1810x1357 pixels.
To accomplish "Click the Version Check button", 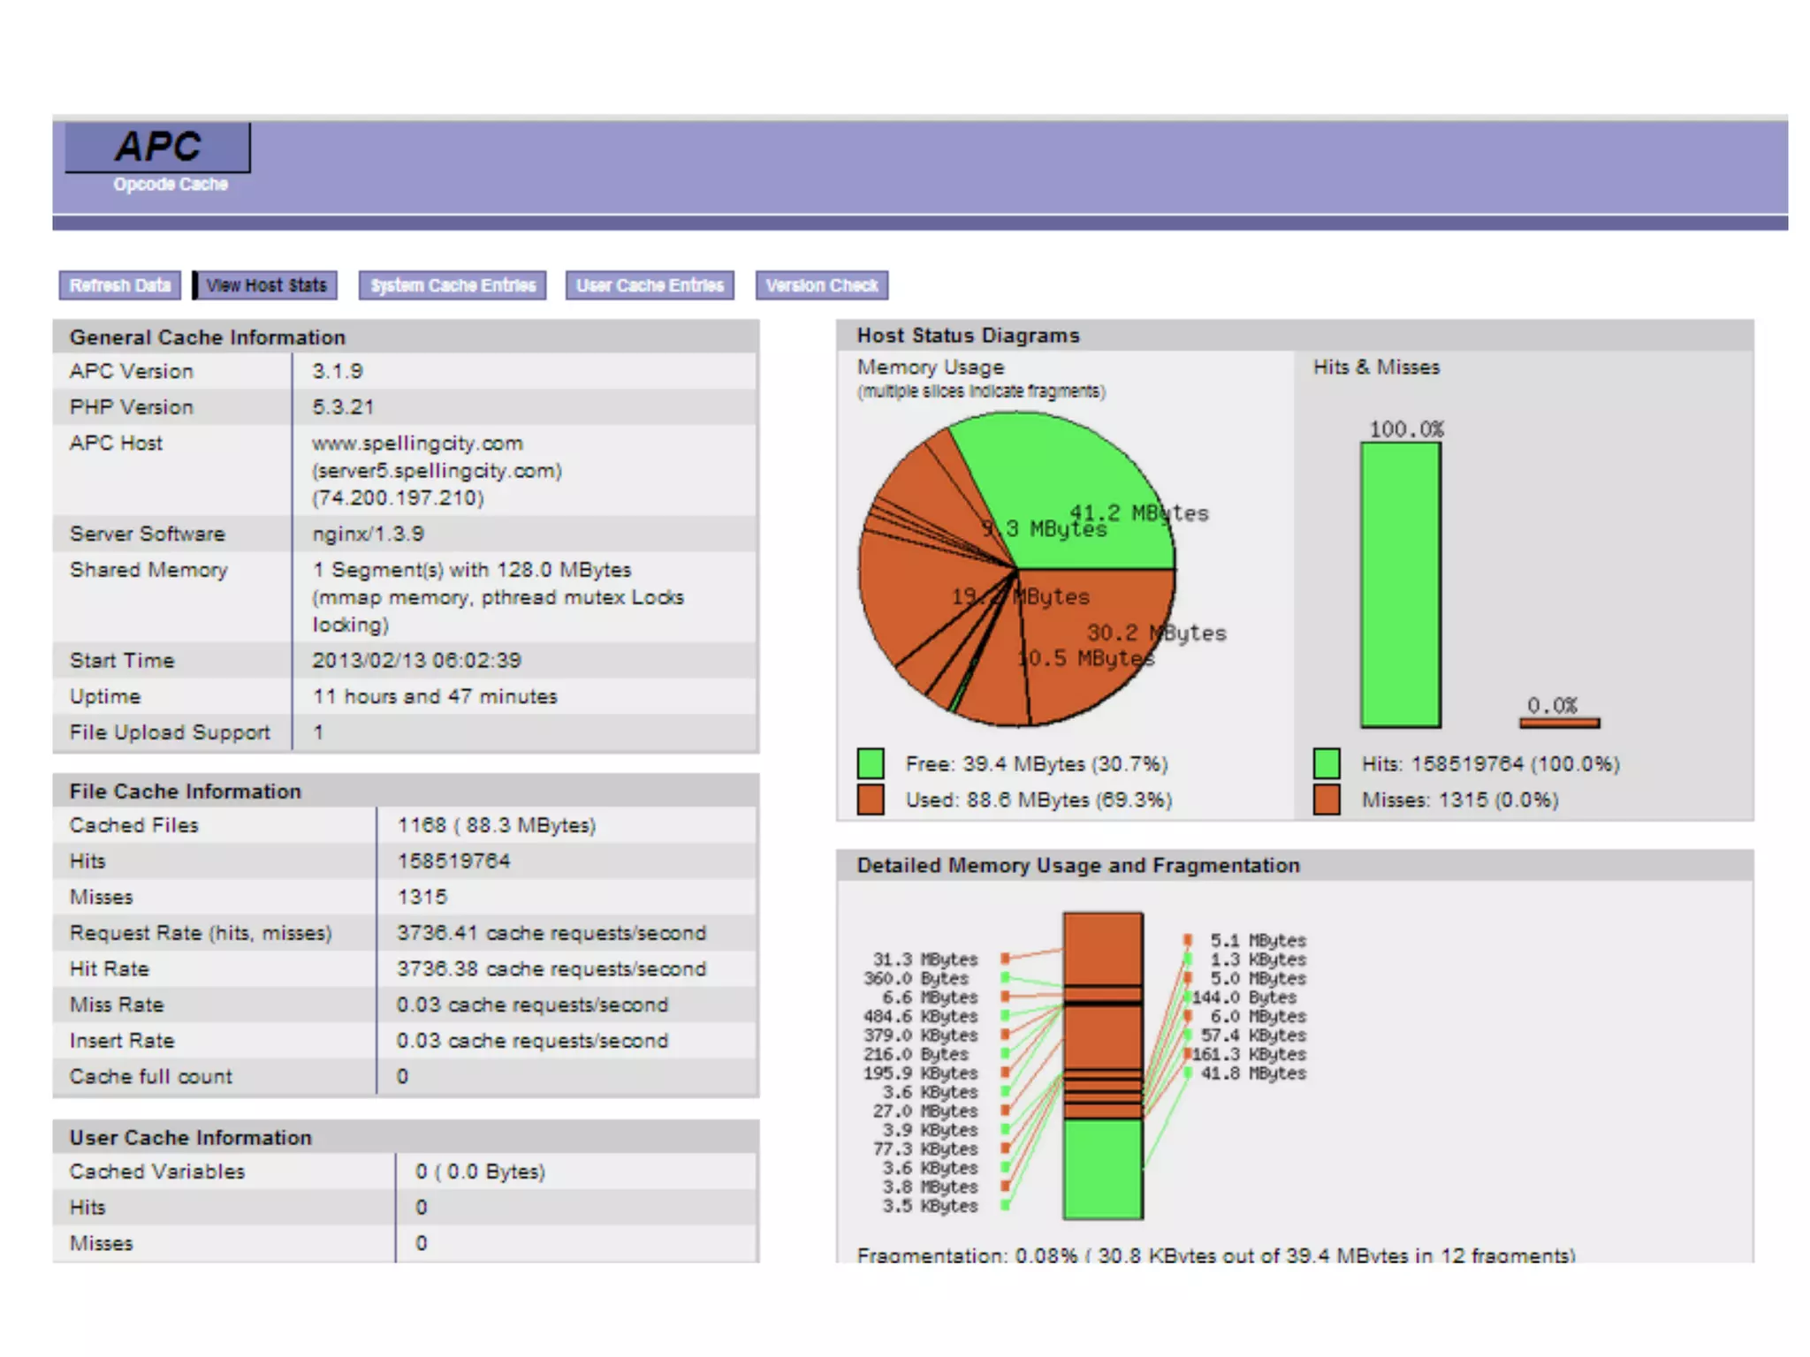I will (x=821, y=285).
